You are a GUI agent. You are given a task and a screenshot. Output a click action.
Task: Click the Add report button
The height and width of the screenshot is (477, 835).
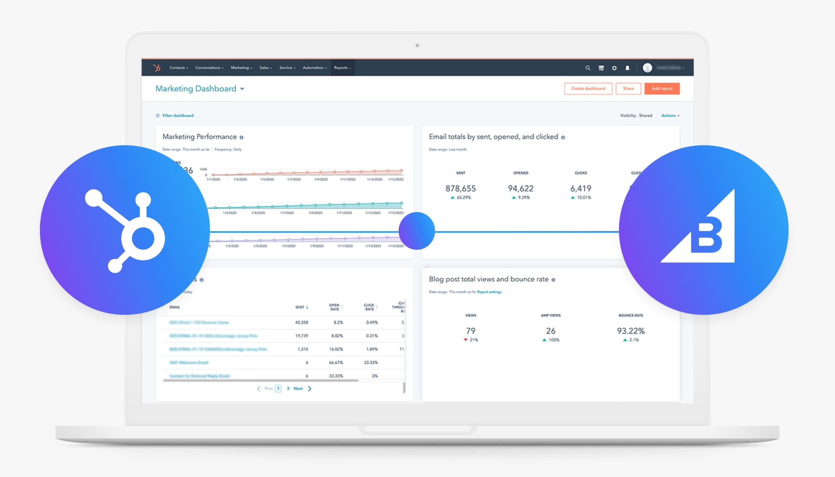[x=662, y=88]
